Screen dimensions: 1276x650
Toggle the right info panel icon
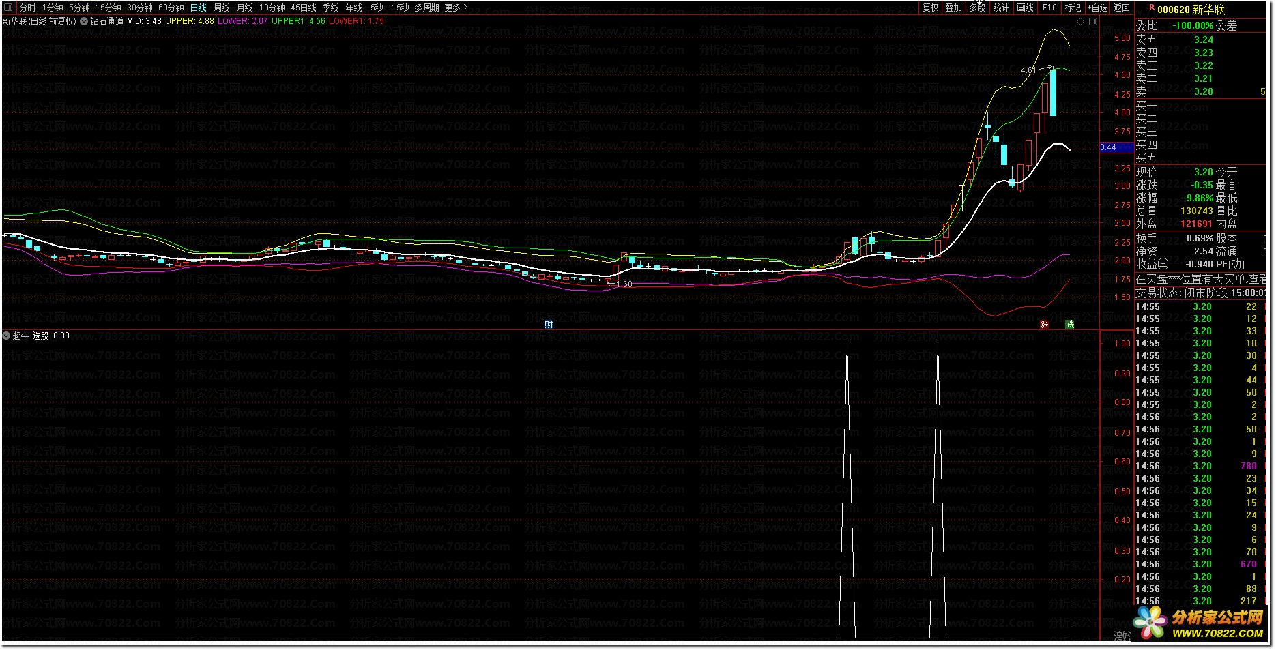[1093, 21]
